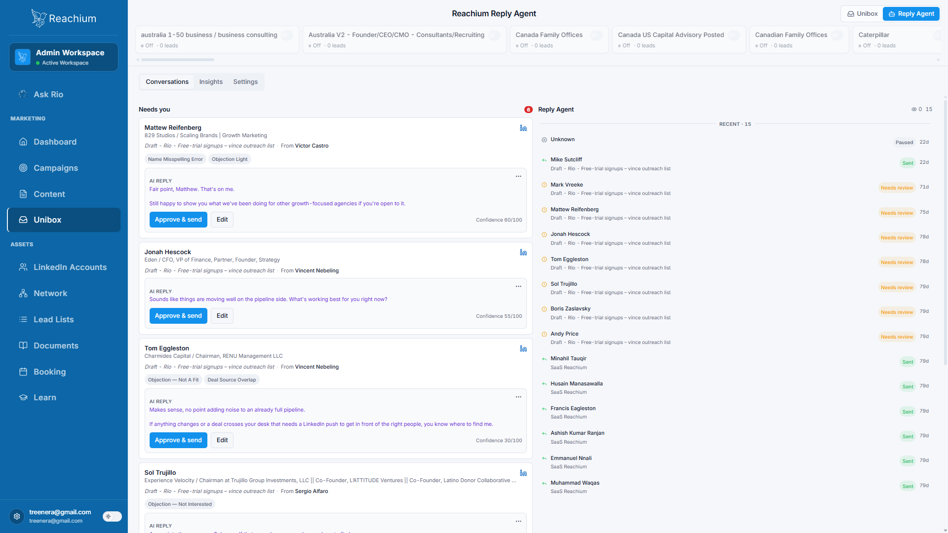Open Jonah Hescock's LinkedIn profile icon
Viewport: 948px width, 533px height.
[523, 252]
